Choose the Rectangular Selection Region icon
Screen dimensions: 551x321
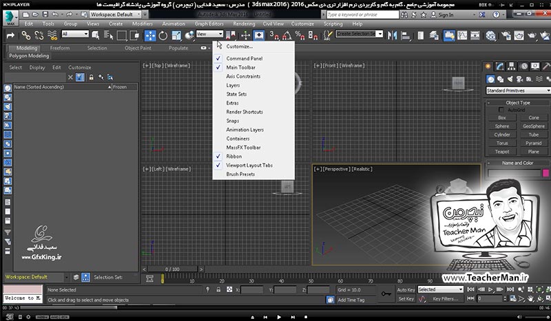[122, 36]
